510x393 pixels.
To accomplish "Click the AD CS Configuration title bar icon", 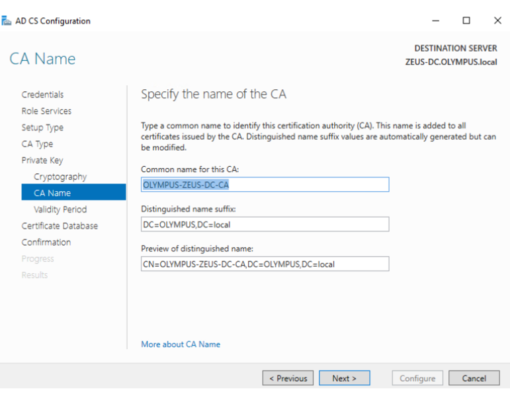I will click(x=6, y=21).
